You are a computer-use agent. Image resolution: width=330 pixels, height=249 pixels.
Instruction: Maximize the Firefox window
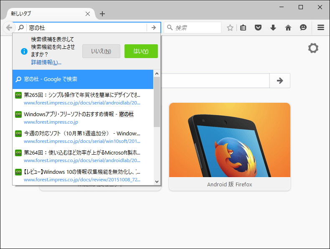(301, 7)
